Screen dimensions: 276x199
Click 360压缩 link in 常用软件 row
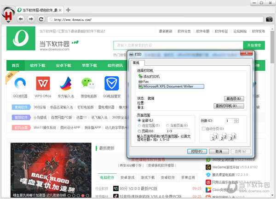(x=40, y=107)
